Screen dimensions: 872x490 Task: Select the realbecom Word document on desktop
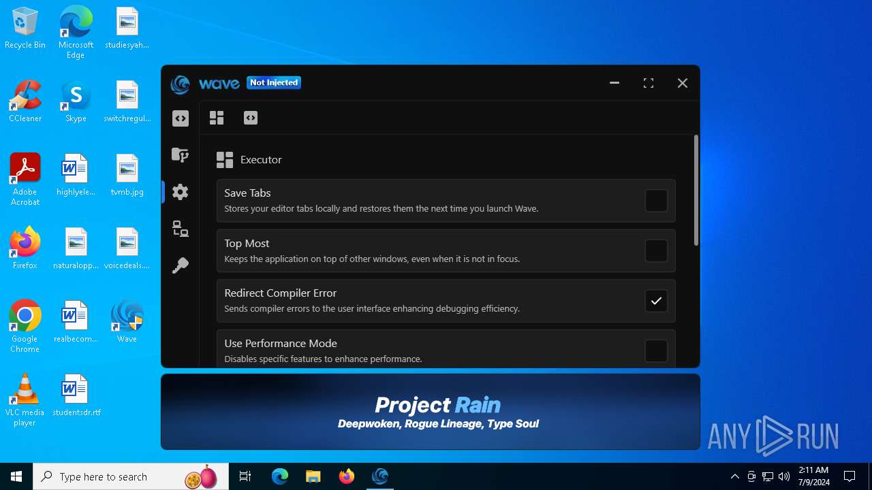click(76, 322)
